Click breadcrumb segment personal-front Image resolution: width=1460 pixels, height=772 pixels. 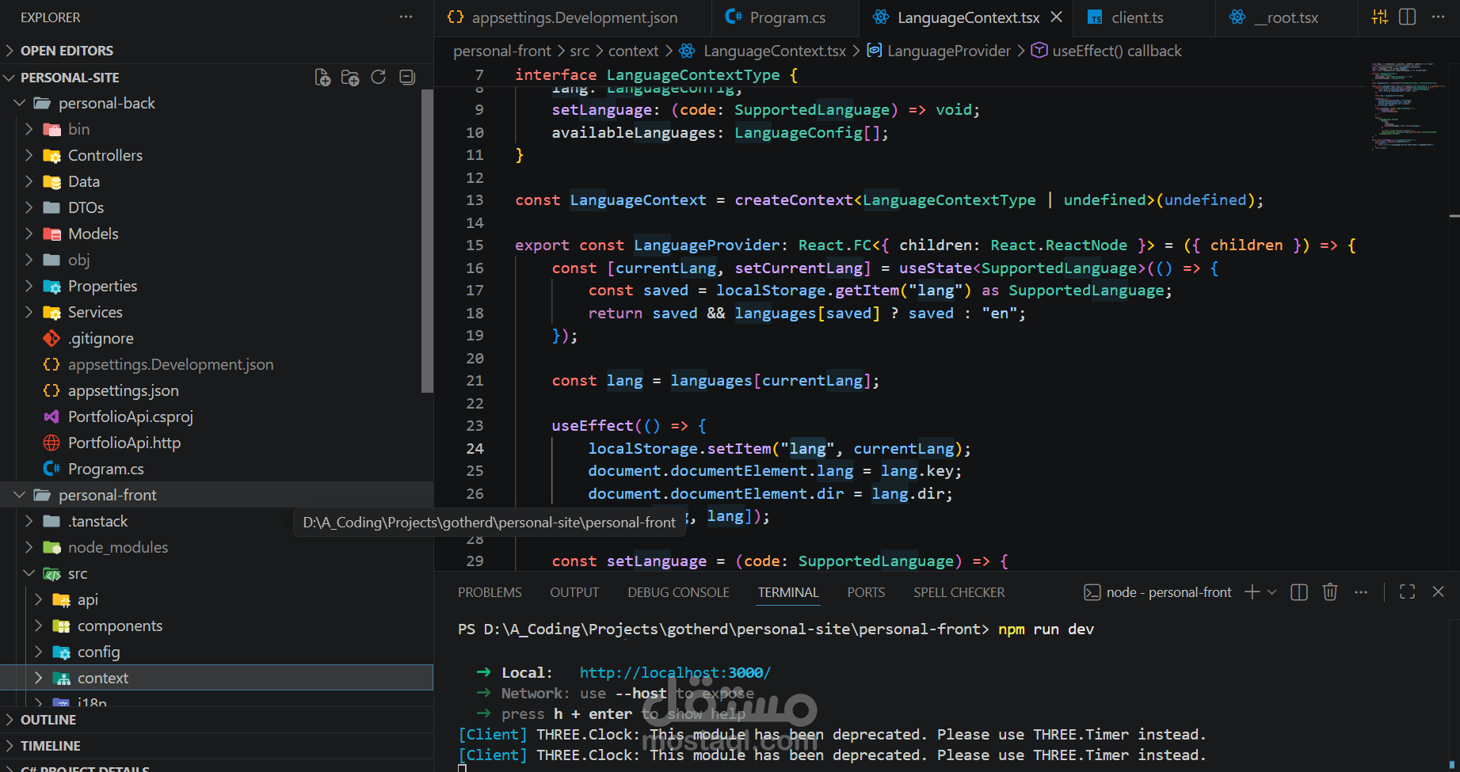501,51
